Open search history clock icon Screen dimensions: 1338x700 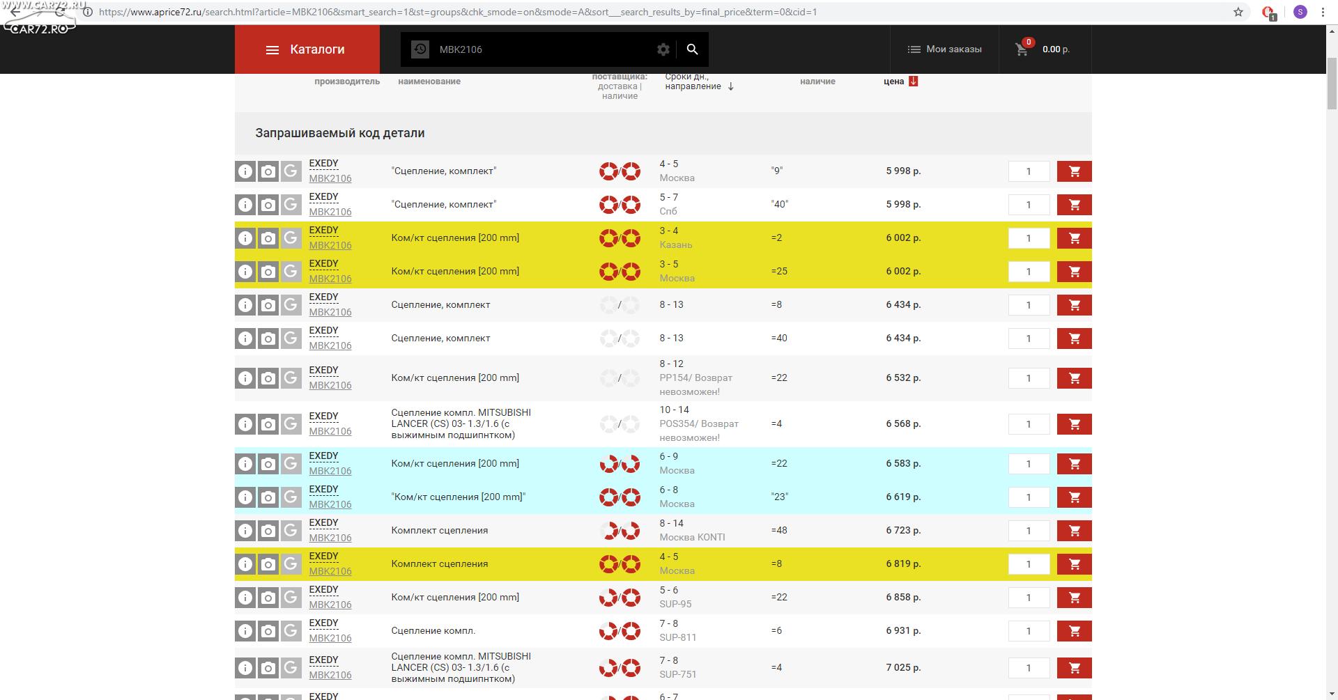pyautogui.click(x=420, y=49)
